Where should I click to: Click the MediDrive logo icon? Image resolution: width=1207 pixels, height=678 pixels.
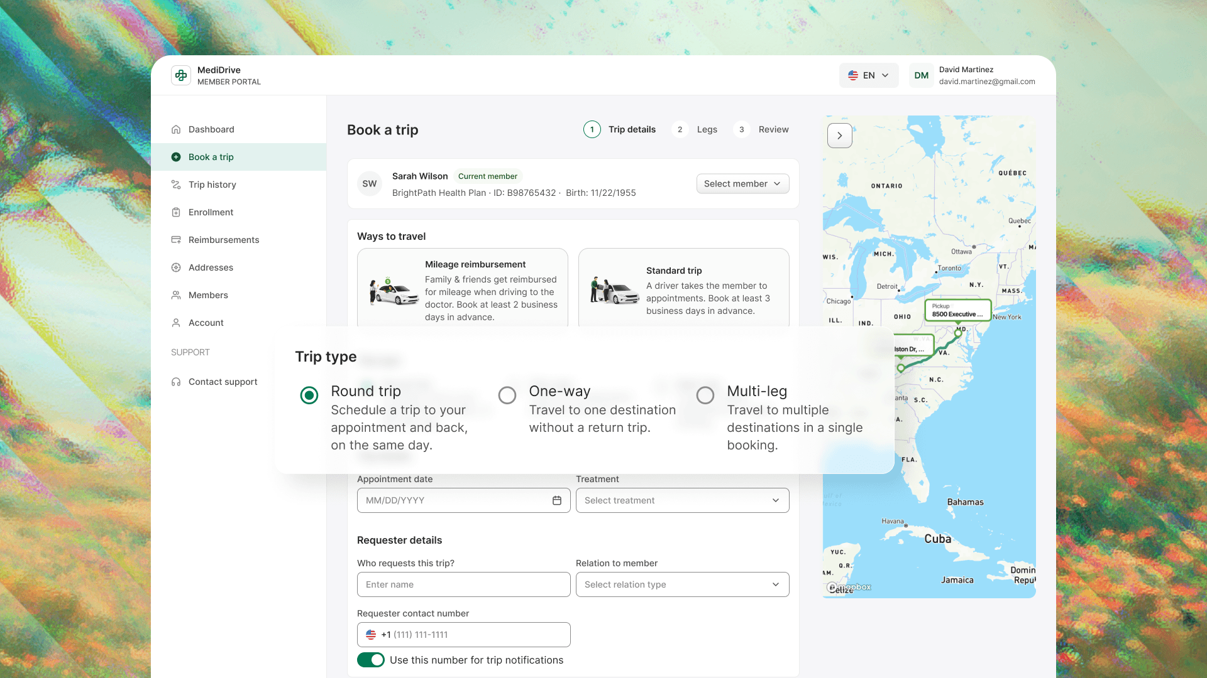181,75
